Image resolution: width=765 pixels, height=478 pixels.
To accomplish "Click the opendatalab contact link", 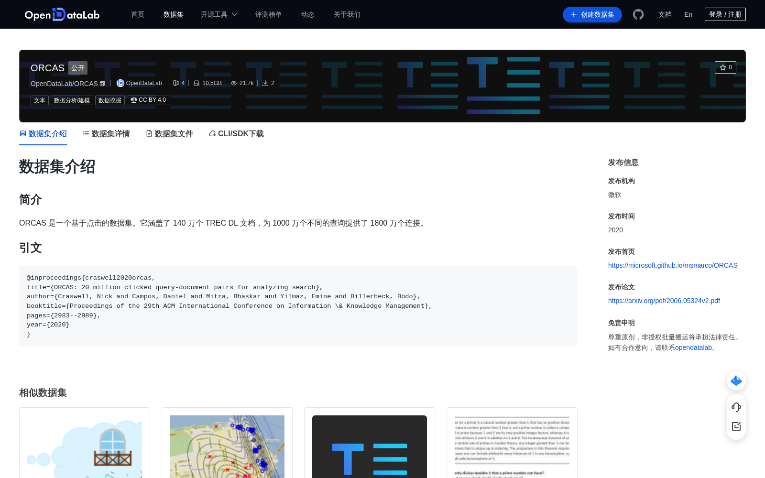I will [x=693, y=348].
